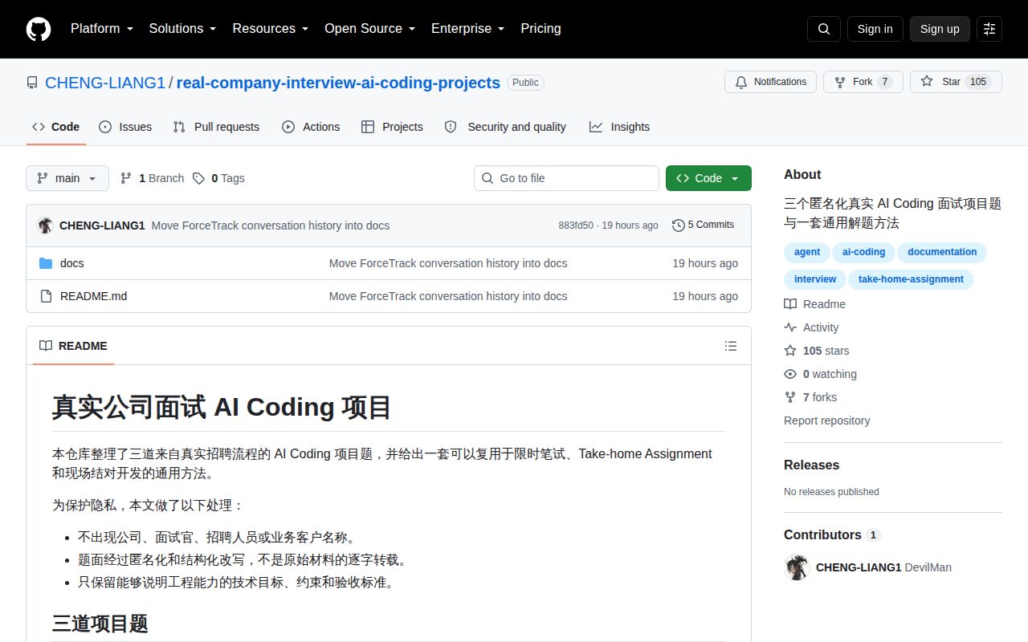Click the book icon in README tab
Screen dimensions: 1028x642
46,346
